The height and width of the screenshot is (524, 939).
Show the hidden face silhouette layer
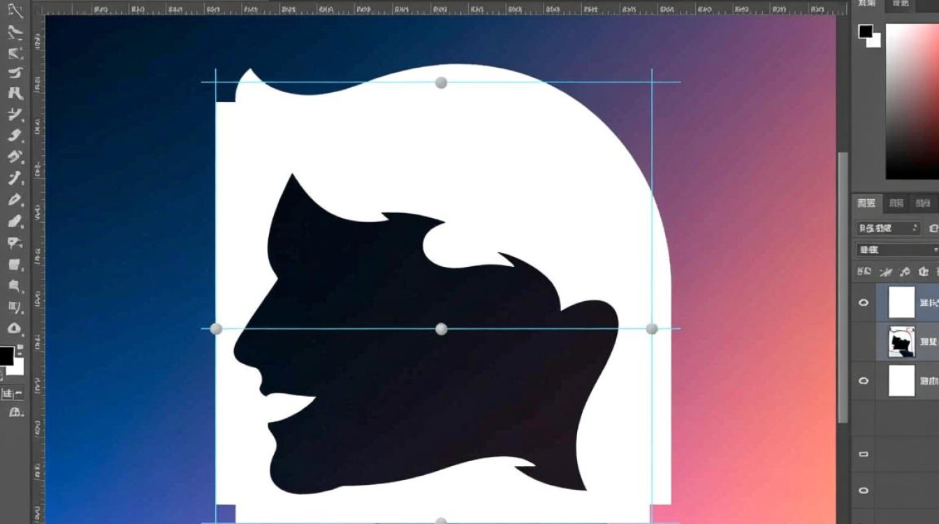pyautogui.click(x=864, y=342)
